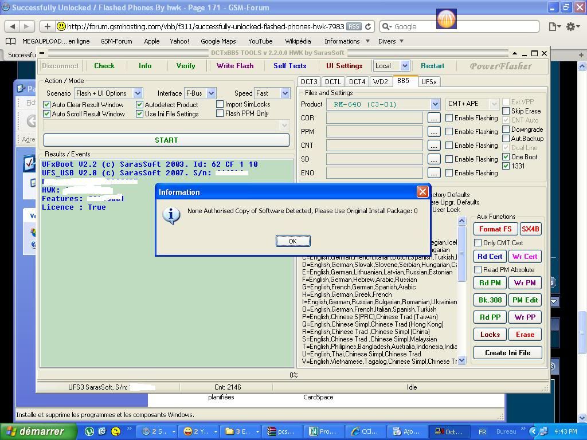Image resolution: width=587 pixels, height=440 pixels.
Task: Click the add bookmark plus button
Action: 47,26
